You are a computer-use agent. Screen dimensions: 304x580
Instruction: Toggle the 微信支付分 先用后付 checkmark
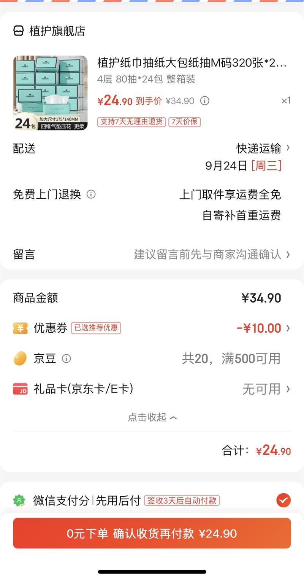(x=283, y=500)
